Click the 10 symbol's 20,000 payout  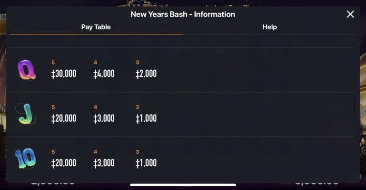[64, 163]
